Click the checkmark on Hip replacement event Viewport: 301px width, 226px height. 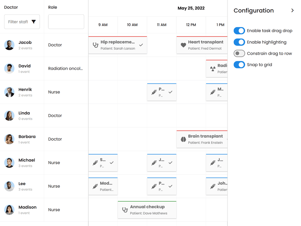tap(141, 45)
